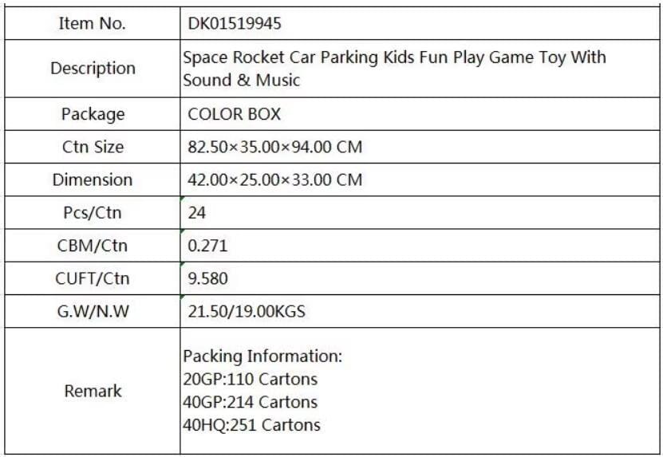Select the CBM value 0.271

pyautogui.click(x=207, y=246)
